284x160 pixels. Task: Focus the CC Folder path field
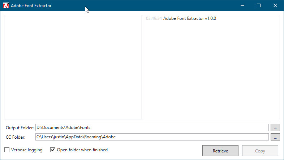[x=152, y=137]
